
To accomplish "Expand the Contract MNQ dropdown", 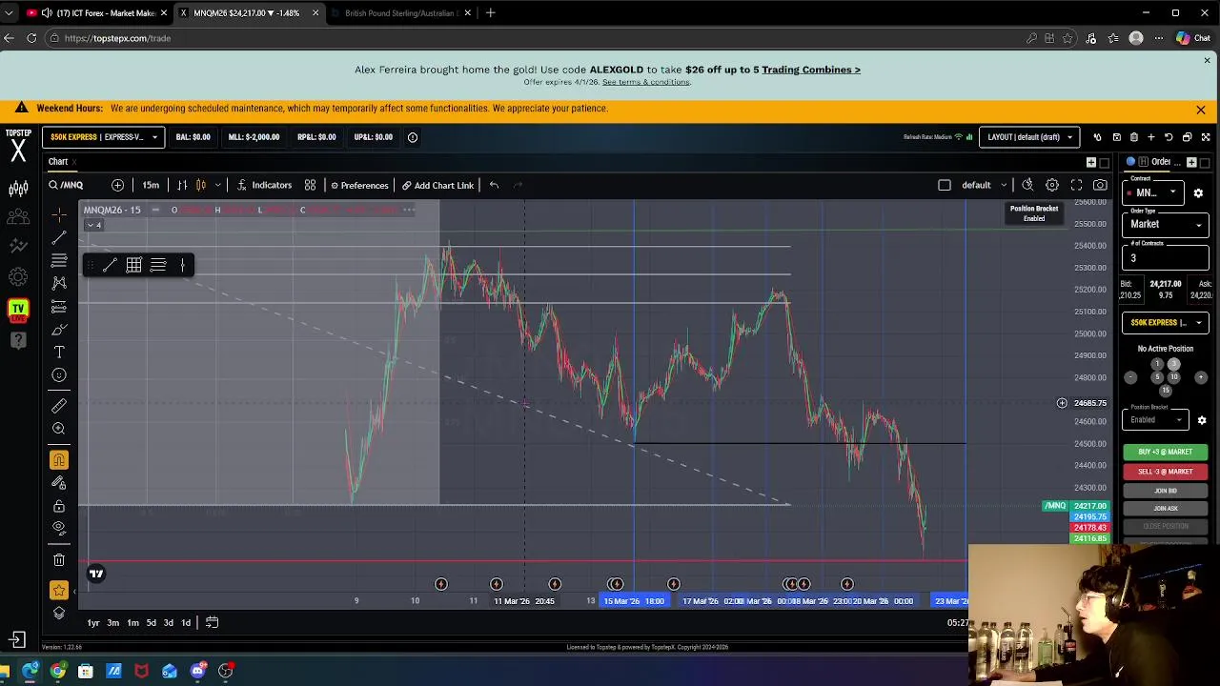I will (x=1154, y=192).
